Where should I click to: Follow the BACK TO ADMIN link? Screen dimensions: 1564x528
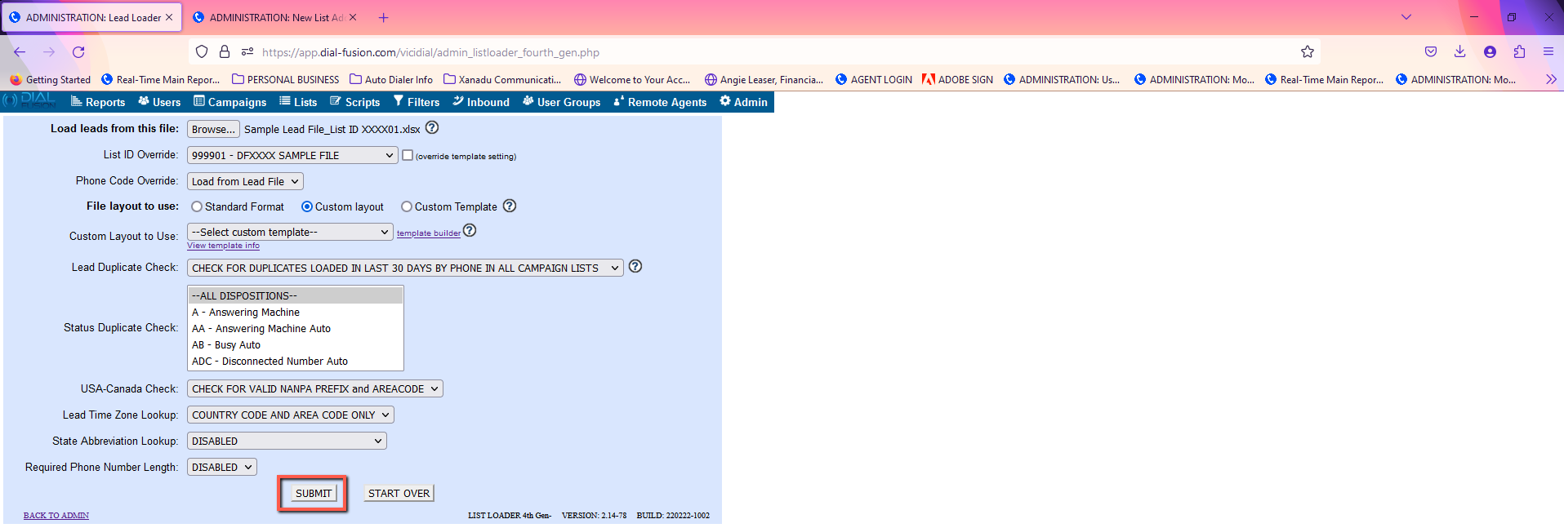click(56, 516)
